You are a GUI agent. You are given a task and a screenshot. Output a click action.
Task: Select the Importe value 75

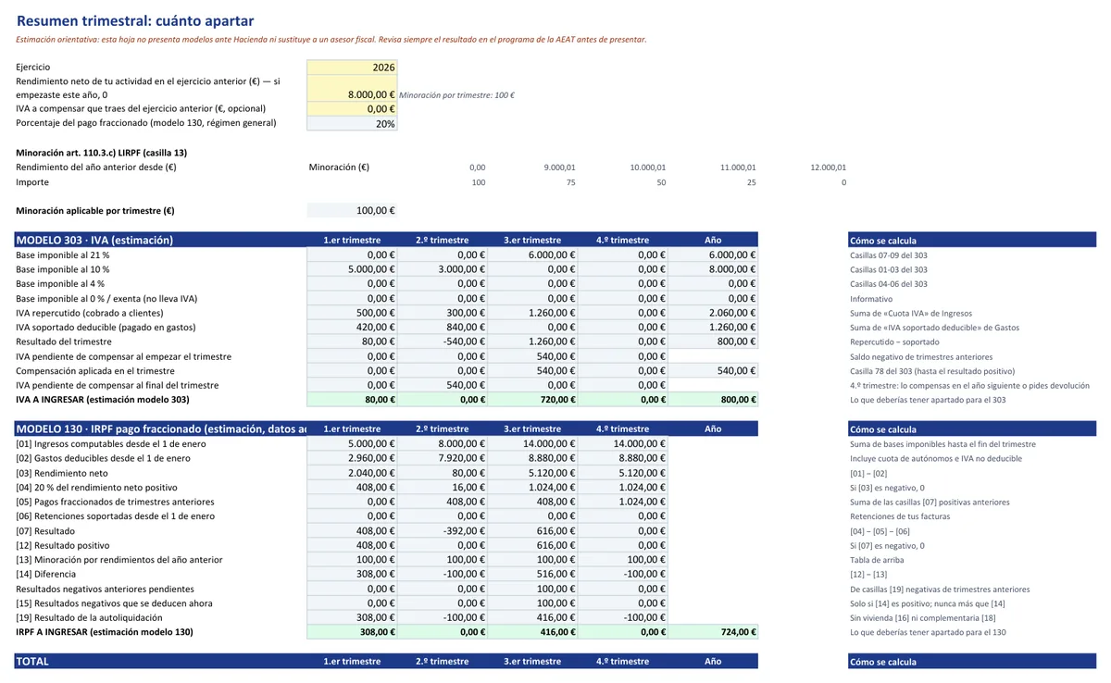(570, 182)
